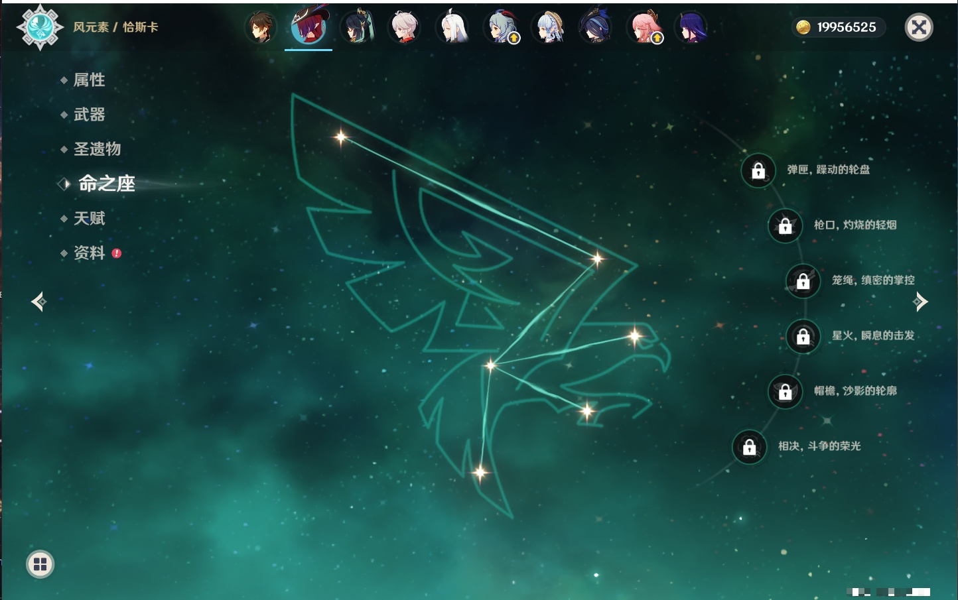Click the constellation star at the wing tip

597,259
